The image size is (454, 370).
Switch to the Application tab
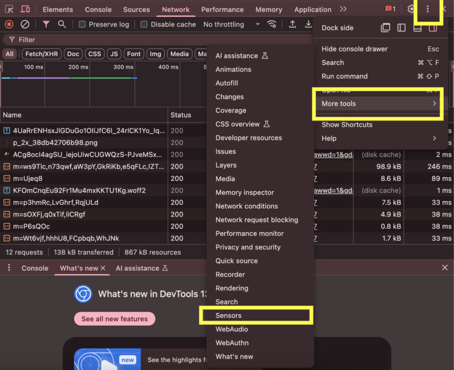pyautogui.click(x=313, y=10)
